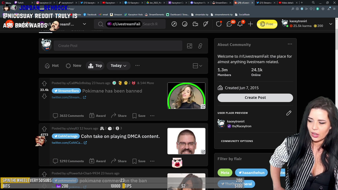Screen dimensions: 338x190
Task: Open u/CallMeInfinitay user profile
Action: click(79, 83)
